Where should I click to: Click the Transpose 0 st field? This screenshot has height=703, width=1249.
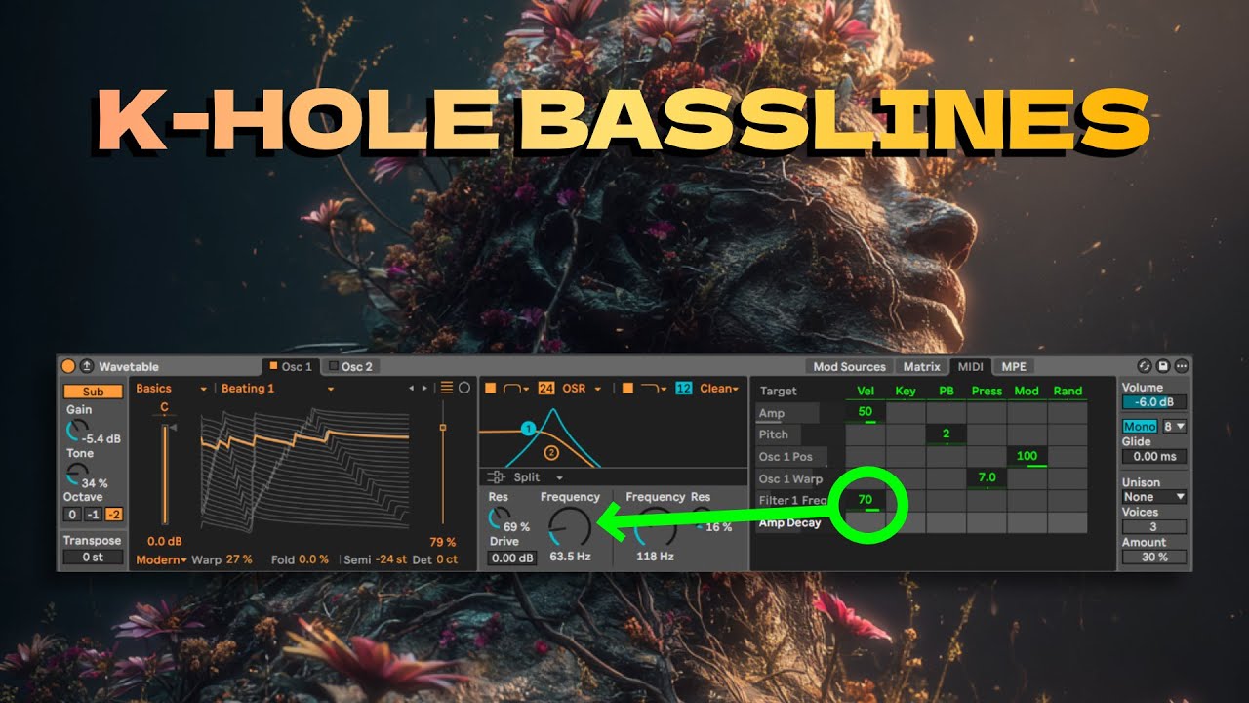point(94,558)
